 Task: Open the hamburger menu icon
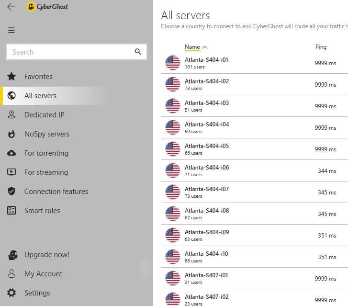tap(11, 30)
